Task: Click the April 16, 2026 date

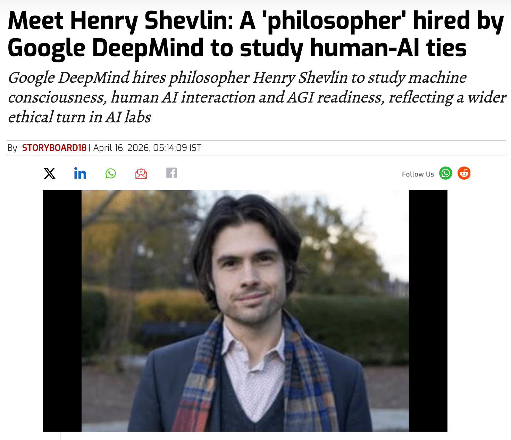Action: [x=121, y=148]
